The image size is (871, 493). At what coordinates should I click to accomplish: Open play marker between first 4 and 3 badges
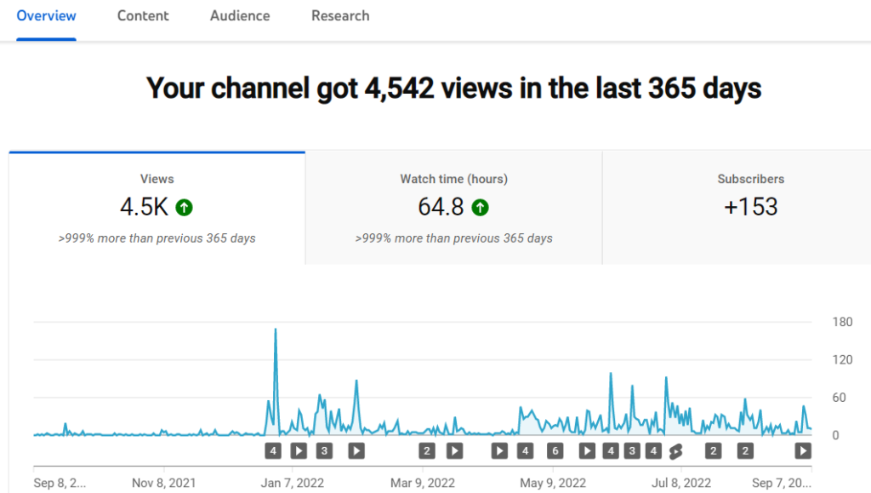tap(299, 450)
